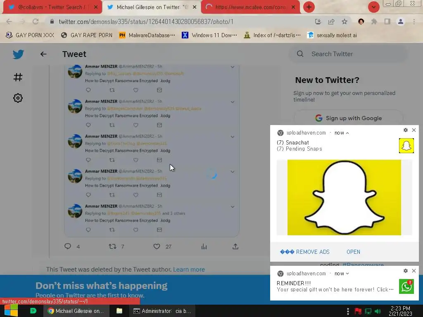Open settings gear on Snapchat notification
Viewport: 423px width, 317px height.
pos(406,130)
